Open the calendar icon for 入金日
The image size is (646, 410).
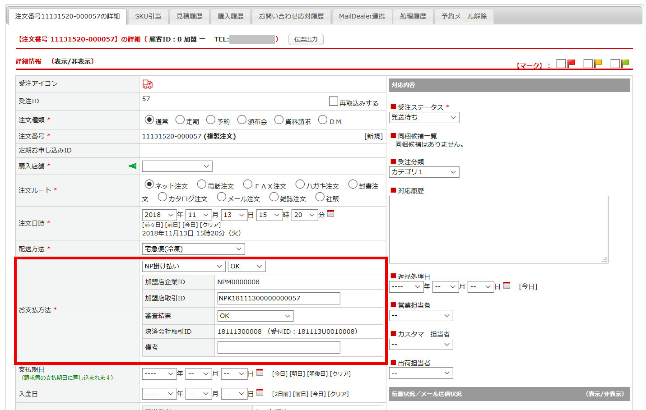(260, 393)
